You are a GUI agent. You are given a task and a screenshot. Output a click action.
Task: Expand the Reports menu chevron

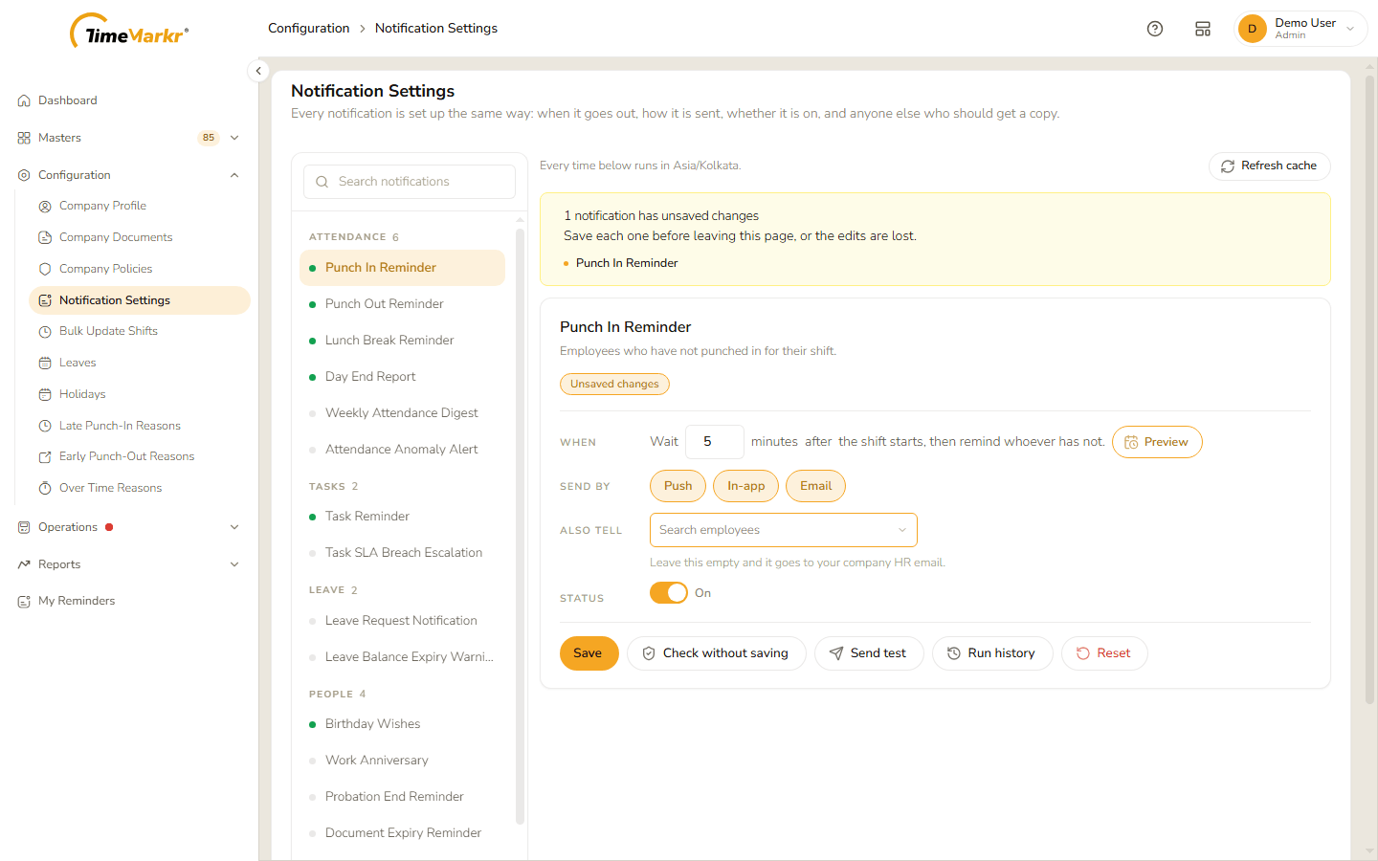tap(234, 564)
